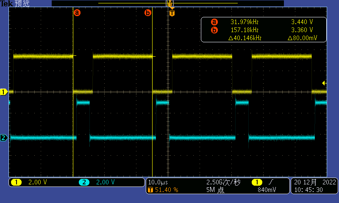Click the record length 5M readout
Viewport: 339px width, 203px height.
tap(215, 190)
